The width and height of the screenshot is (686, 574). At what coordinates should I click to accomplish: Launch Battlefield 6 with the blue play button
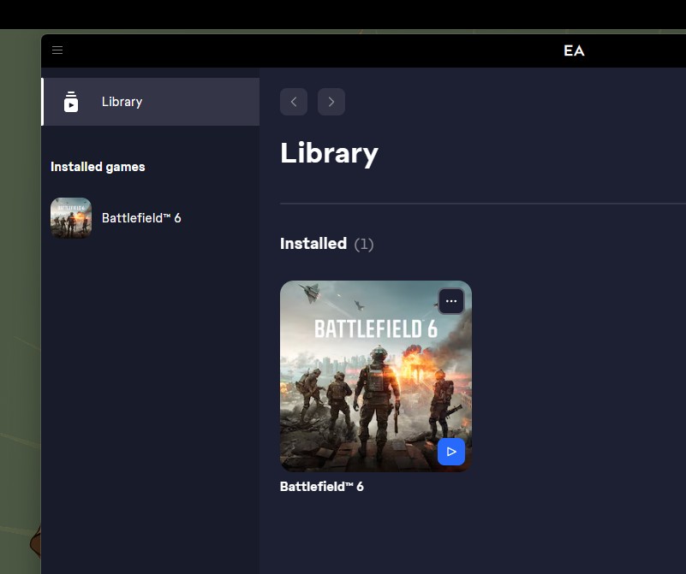[451, 452]
